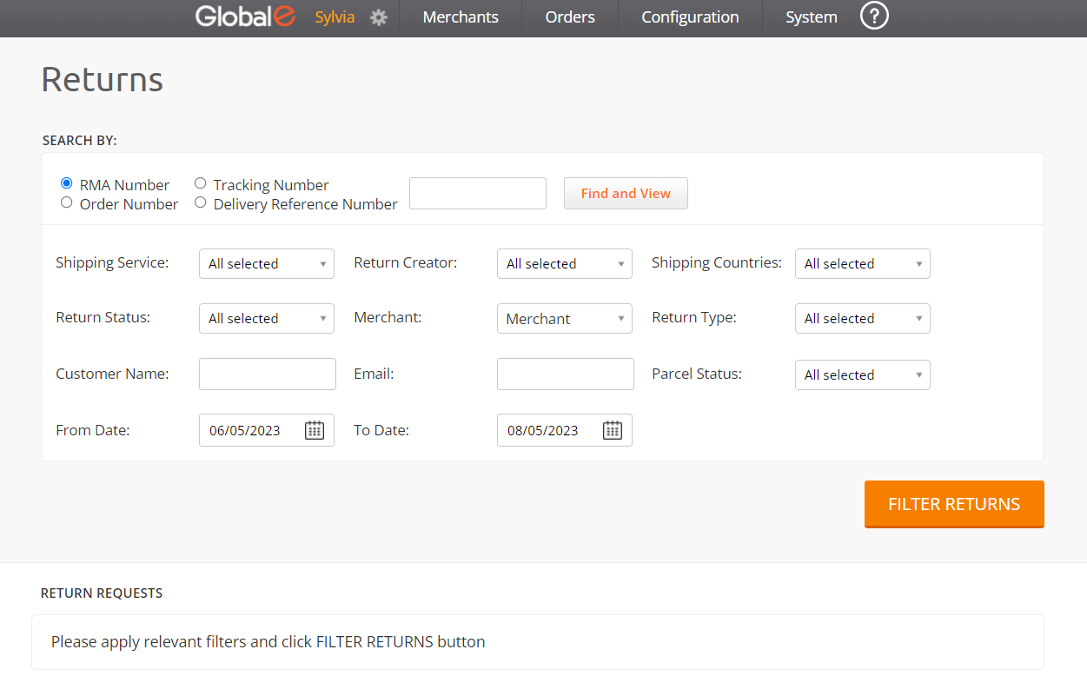This screenshot has width=1087, height=676.
Task: Click the Customer Name text field
Action: pyautogui.click(x=267, y=374)
